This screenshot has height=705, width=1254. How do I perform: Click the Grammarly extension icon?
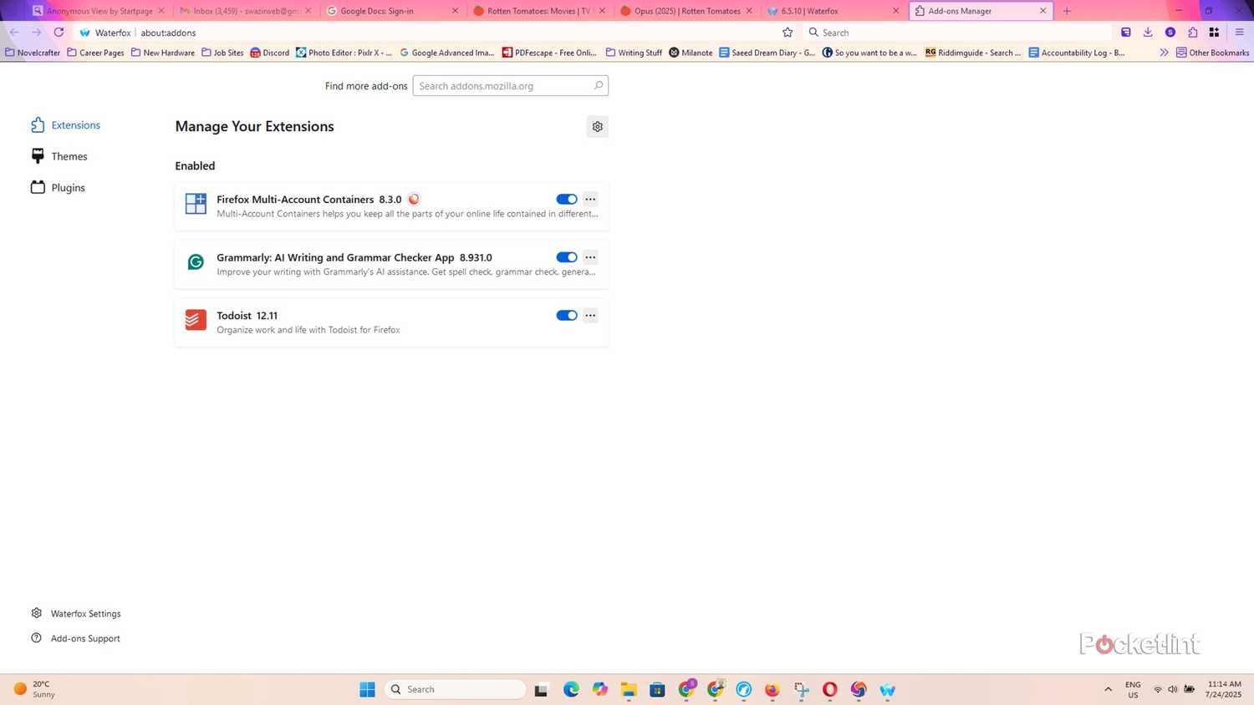[x=196, y=262]
